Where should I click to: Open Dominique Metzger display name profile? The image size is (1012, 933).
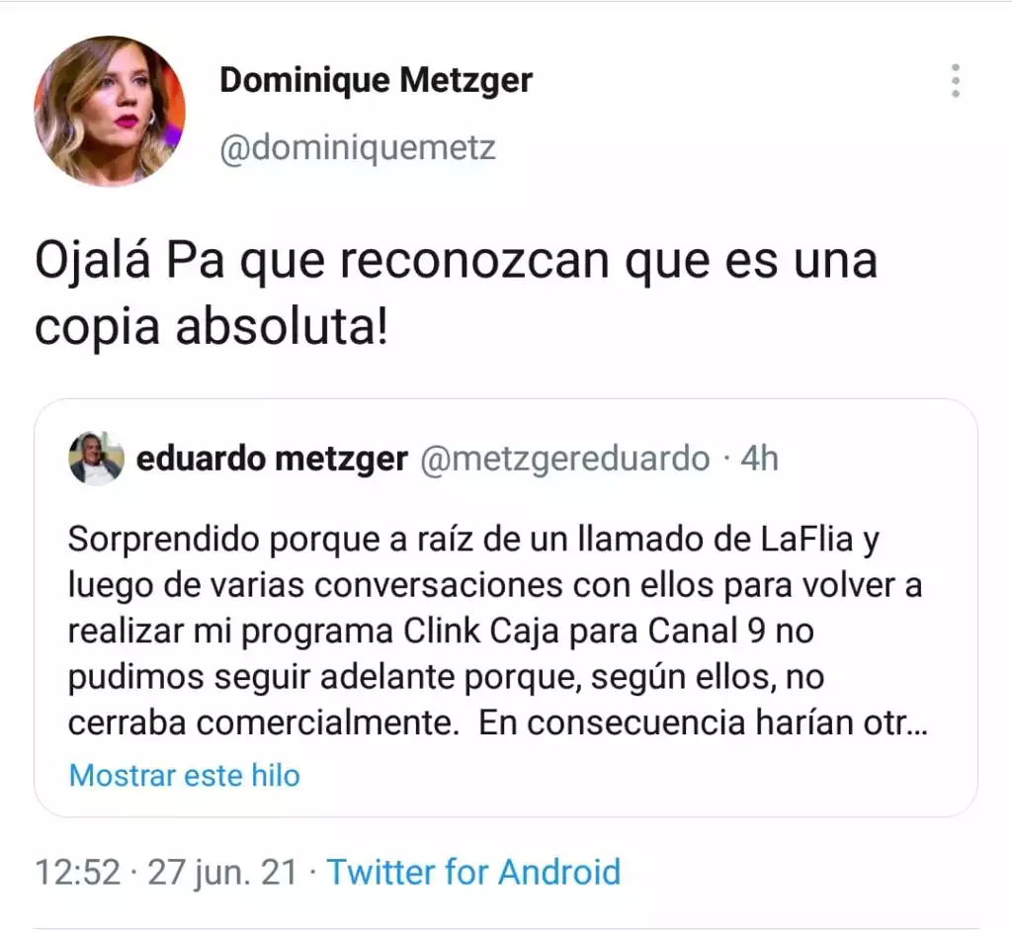[x=377, y=81]
